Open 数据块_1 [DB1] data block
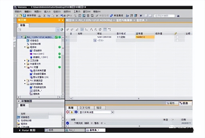205x138 pixels. 41,57
